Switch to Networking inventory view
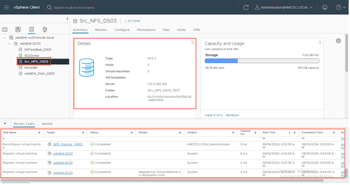This screenshot has height=185, width=350. 45,30
